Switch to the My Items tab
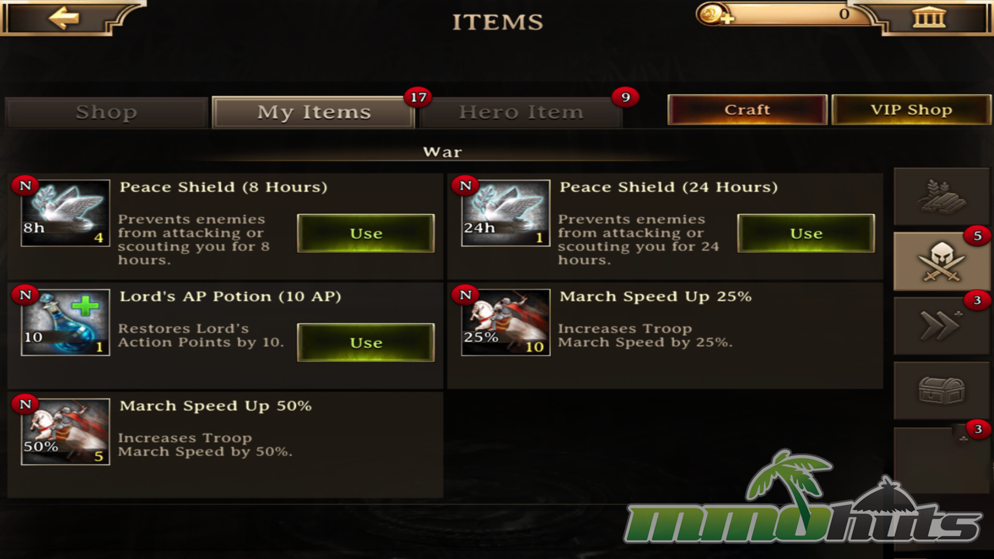This screenshot has height=559, width=994. tap(314, 112)
